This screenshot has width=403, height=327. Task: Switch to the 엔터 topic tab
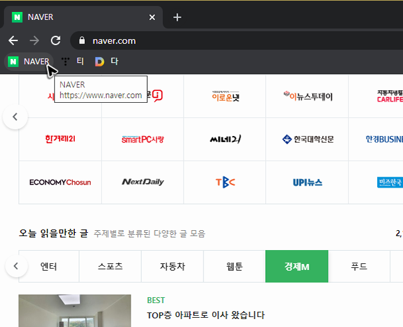click(49, 266)
